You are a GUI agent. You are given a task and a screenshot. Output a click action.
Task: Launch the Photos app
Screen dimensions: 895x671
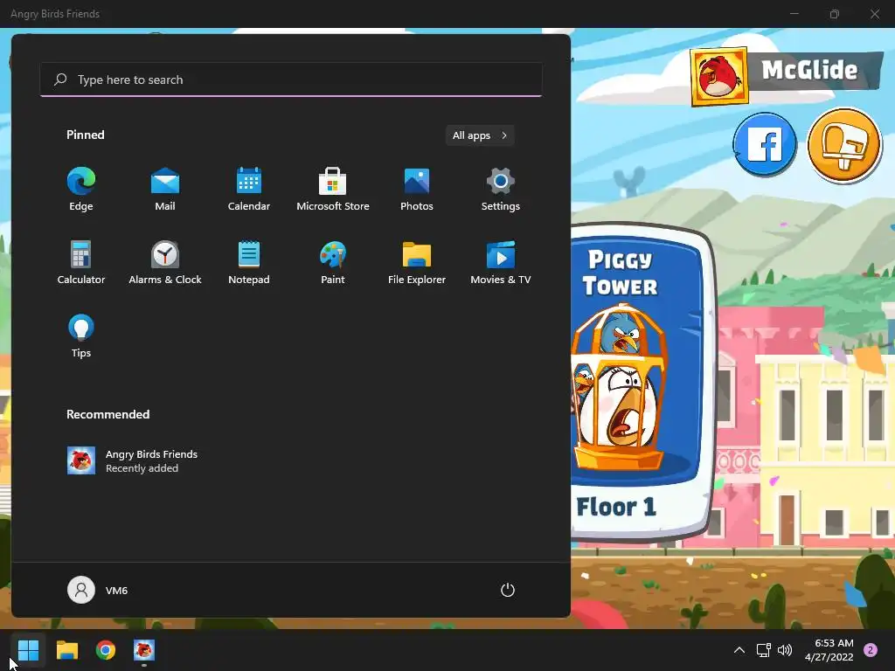[x=417, y=190]
